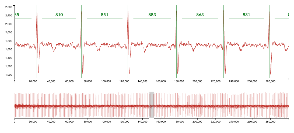Click the R-peak marker between 883 and 863

click(x=176, y=40)
